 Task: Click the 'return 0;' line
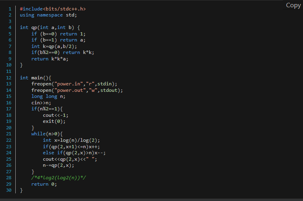44,184
